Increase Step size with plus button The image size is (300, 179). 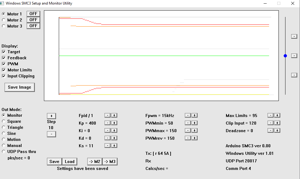[52, 116]
